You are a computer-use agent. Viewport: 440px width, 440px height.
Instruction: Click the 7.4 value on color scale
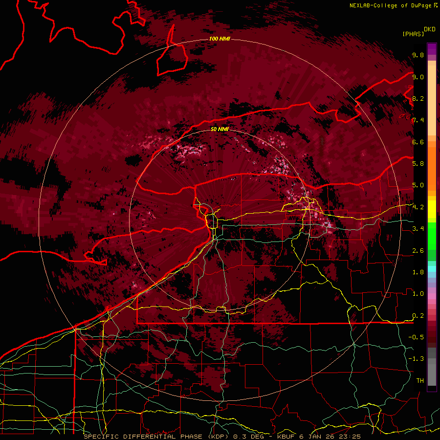[x=418, y=120]
